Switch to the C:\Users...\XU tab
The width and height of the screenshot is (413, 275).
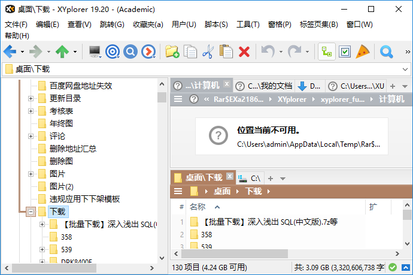[356, 86]
